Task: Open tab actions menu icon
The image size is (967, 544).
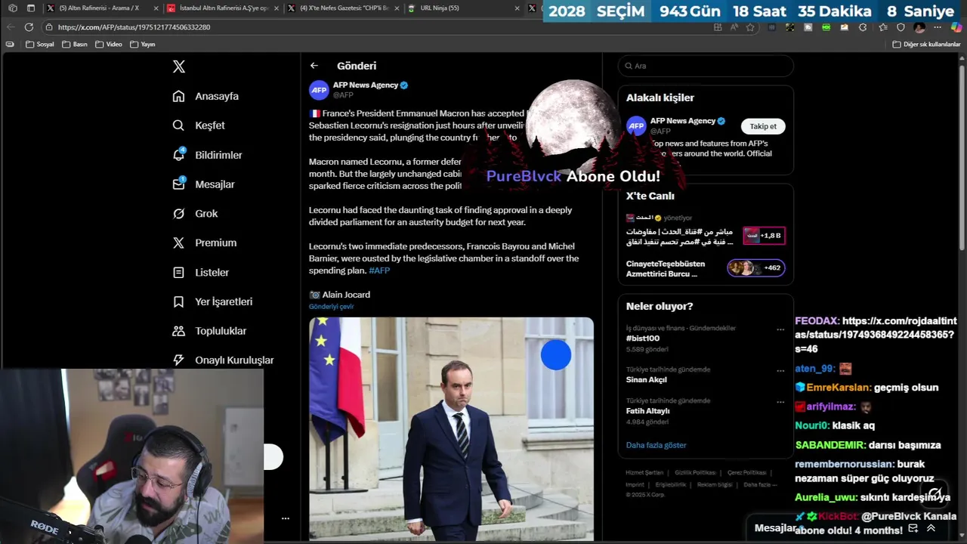Action: [x=31, y=8]
